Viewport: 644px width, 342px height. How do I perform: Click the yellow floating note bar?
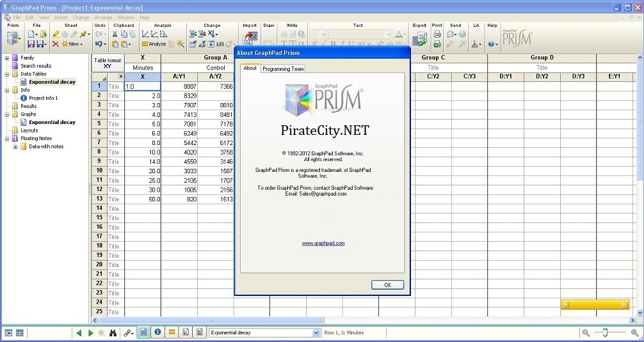click(595, 305)
